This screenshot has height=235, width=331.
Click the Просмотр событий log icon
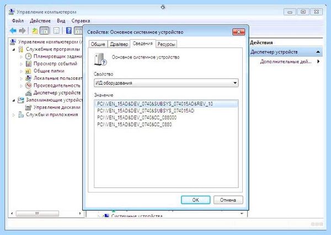28,64
